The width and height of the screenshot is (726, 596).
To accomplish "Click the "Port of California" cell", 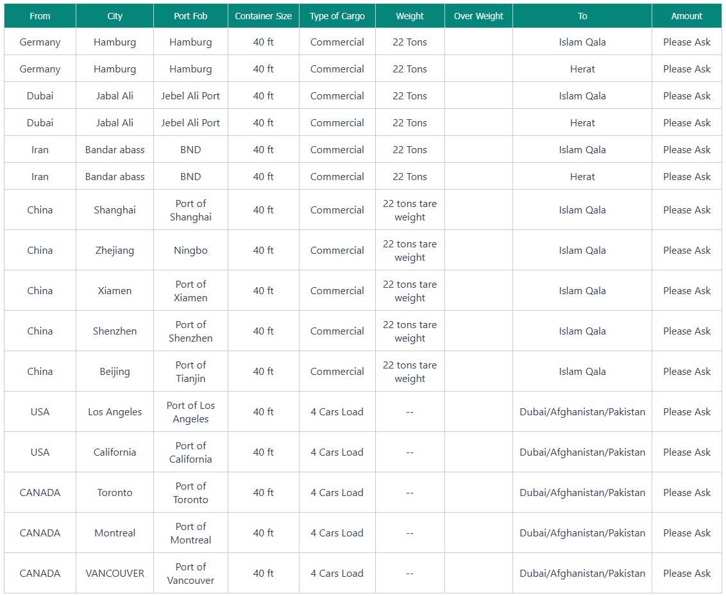I will click(190, 452).
